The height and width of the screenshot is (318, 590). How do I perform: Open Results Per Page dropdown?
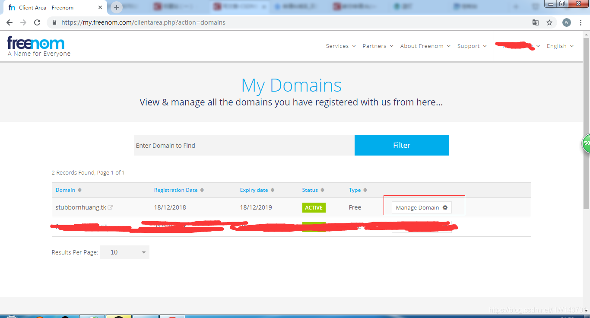124,252
